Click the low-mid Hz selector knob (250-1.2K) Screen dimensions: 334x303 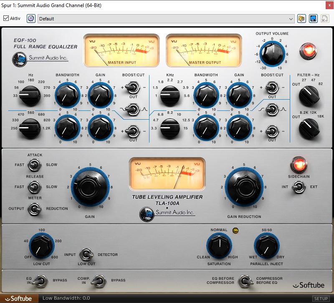[30, 128]
